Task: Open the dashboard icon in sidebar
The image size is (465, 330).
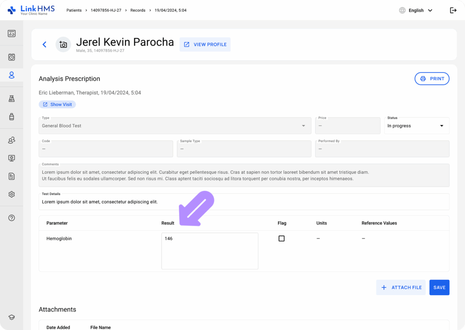Action: [11, 34]
